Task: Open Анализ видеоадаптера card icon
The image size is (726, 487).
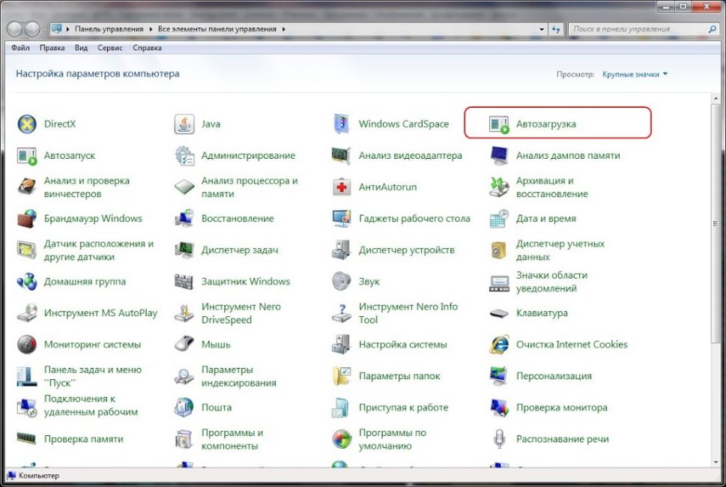Action: [342, 156]
